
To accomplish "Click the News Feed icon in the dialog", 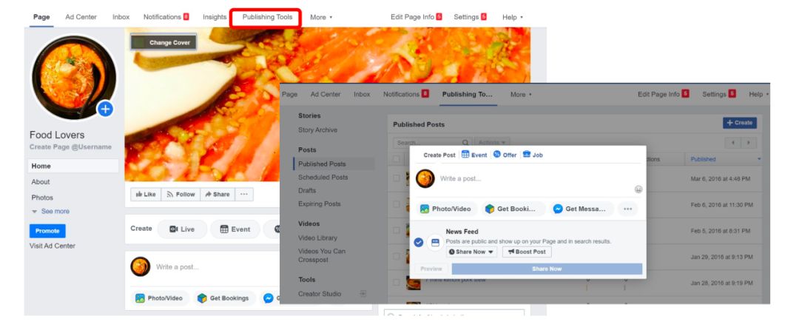I will 435,243.
